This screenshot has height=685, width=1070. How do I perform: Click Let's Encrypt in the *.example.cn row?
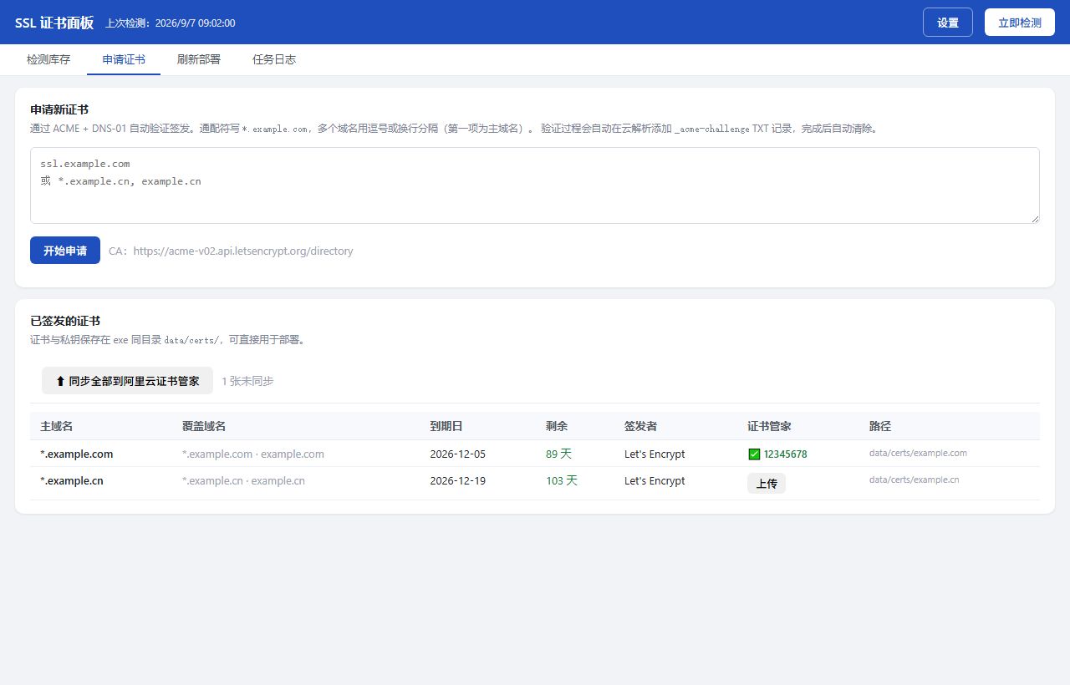pyautogui.click(x=655, y=481)
